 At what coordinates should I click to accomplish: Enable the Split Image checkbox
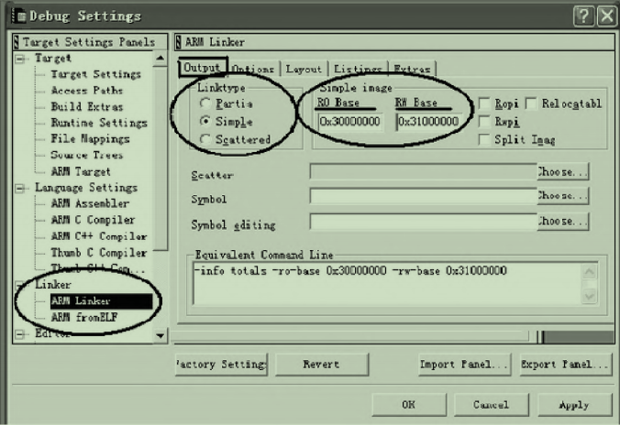[x=484, y=139]
